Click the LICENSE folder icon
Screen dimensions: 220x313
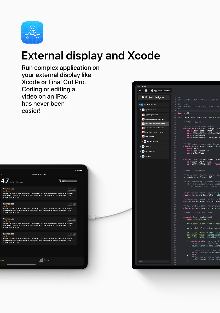click(x=143, y=156)
